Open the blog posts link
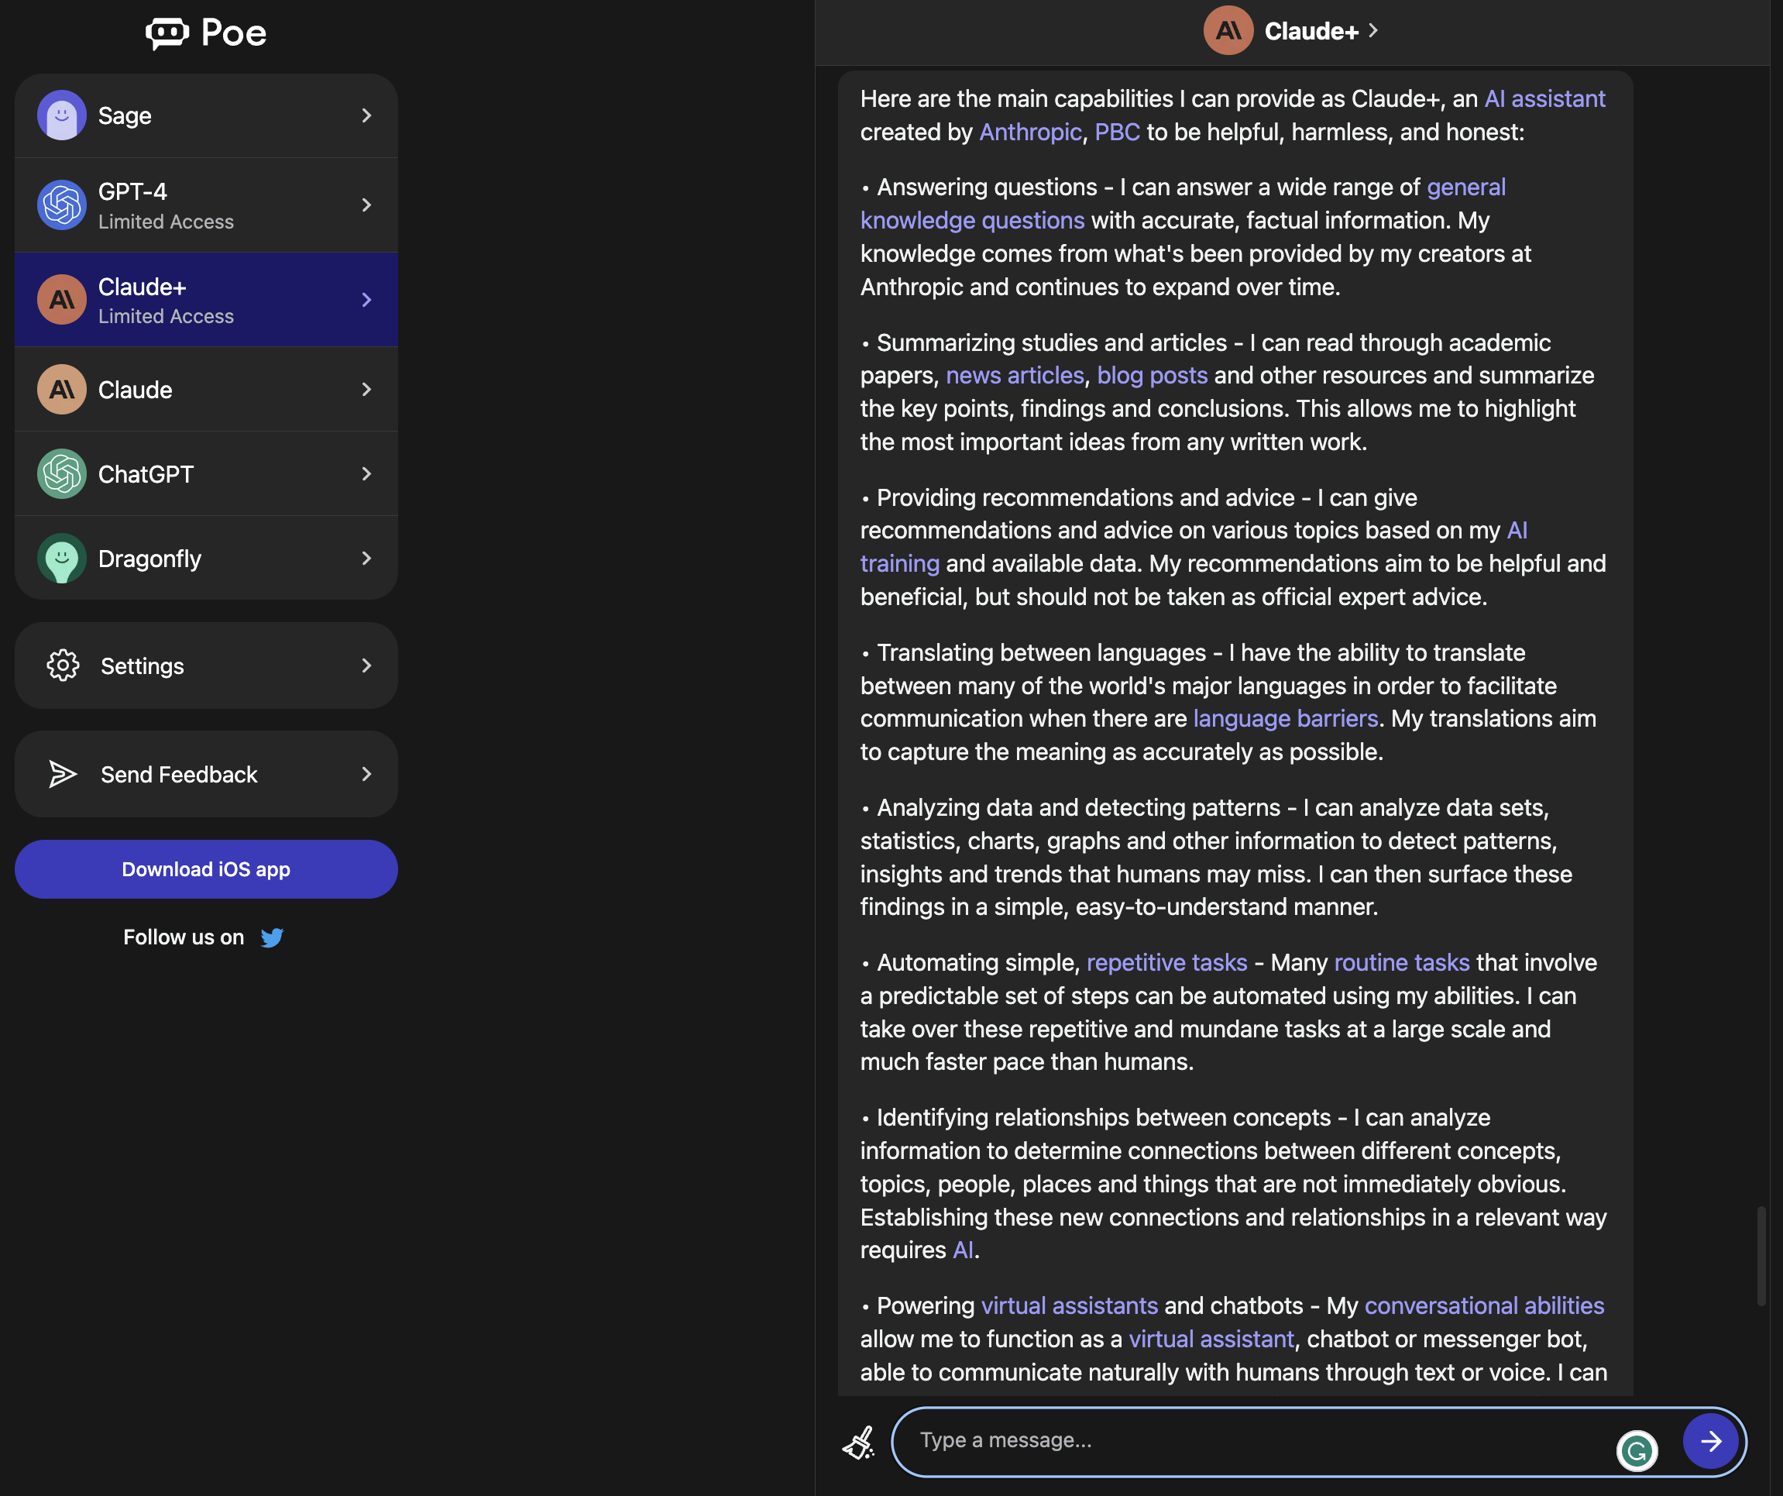The width and height of the screenshot is (1783, 1496). pyautogui.click(x=1153, y=375)
